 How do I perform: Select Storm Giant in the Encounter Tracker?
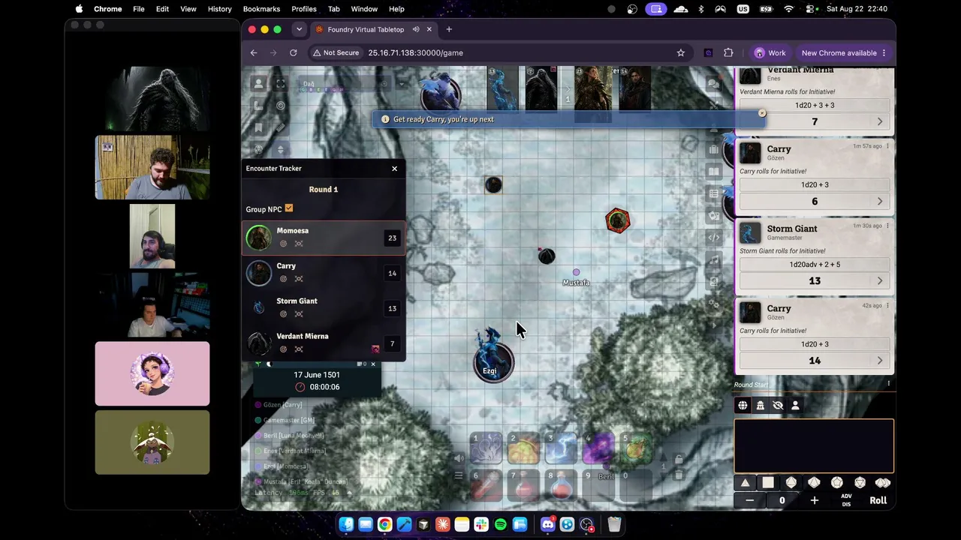pyautogui.click(x=324, y=308)
